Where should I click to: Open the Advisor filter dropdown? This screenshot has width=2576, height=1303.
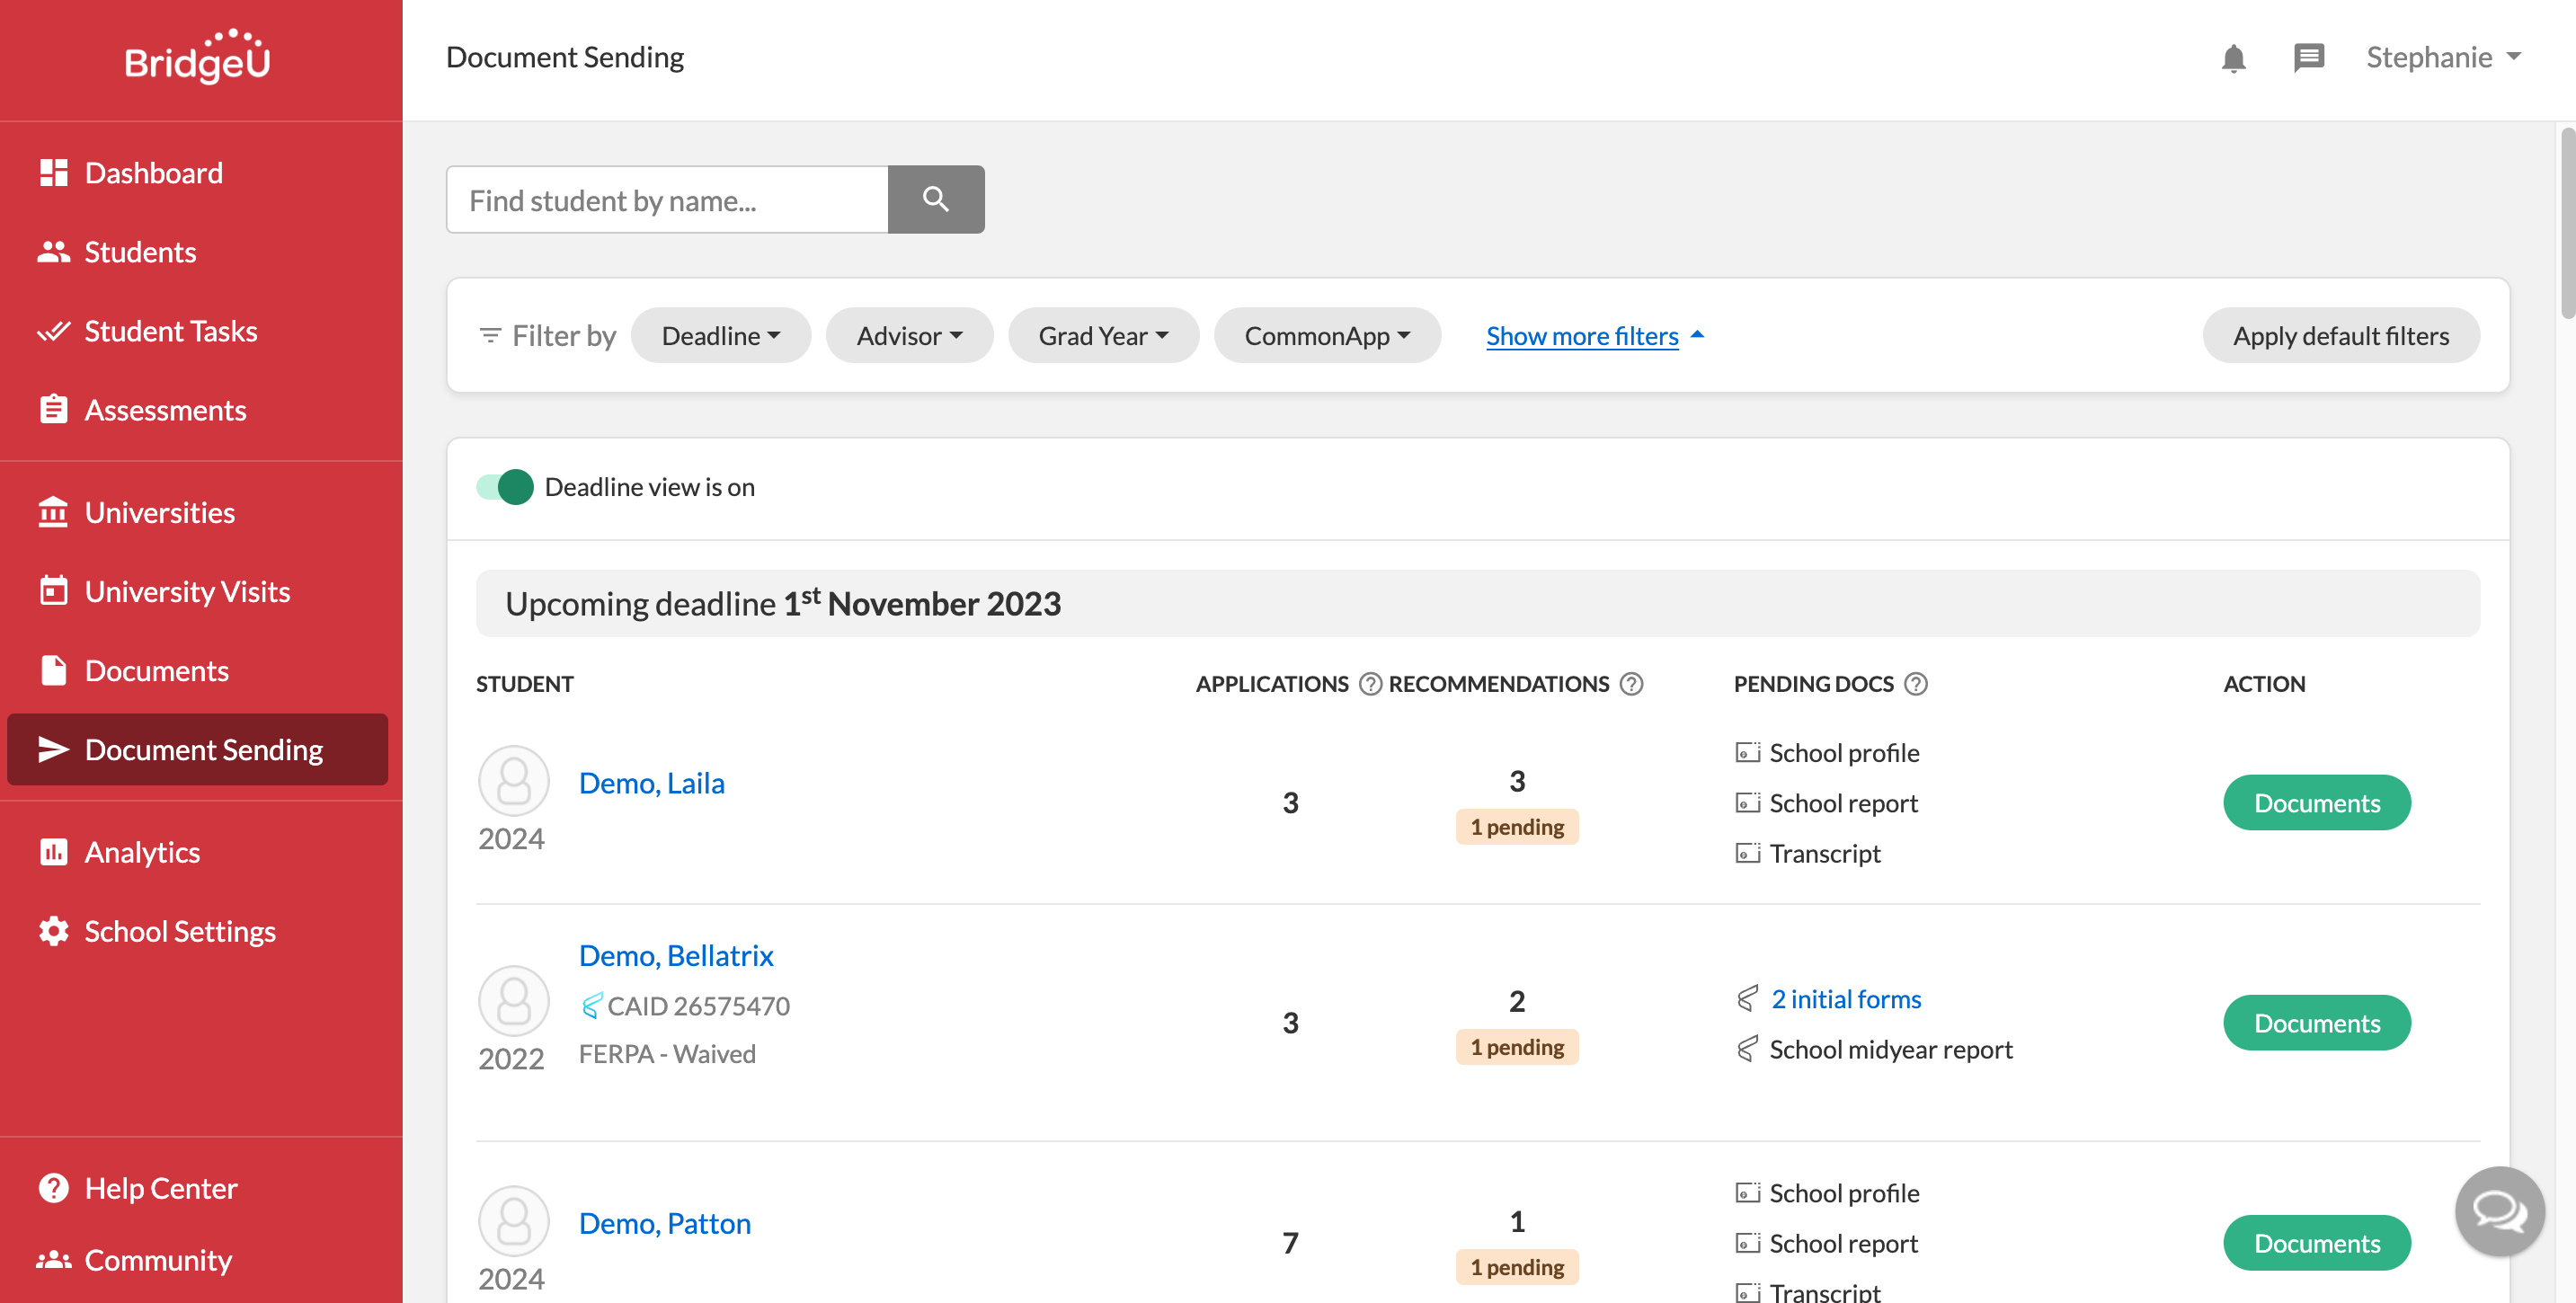[x=909, y=336]
